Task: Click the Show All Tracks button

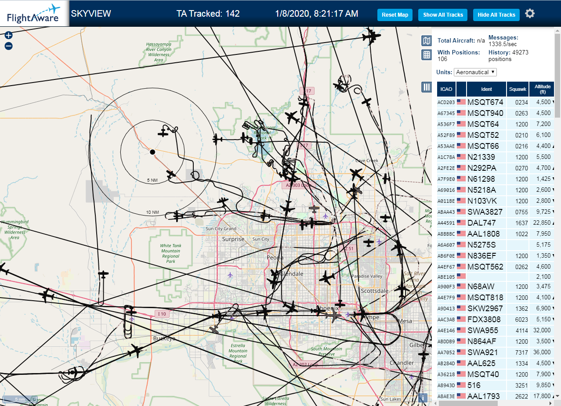Action: (x=443, y=14)
